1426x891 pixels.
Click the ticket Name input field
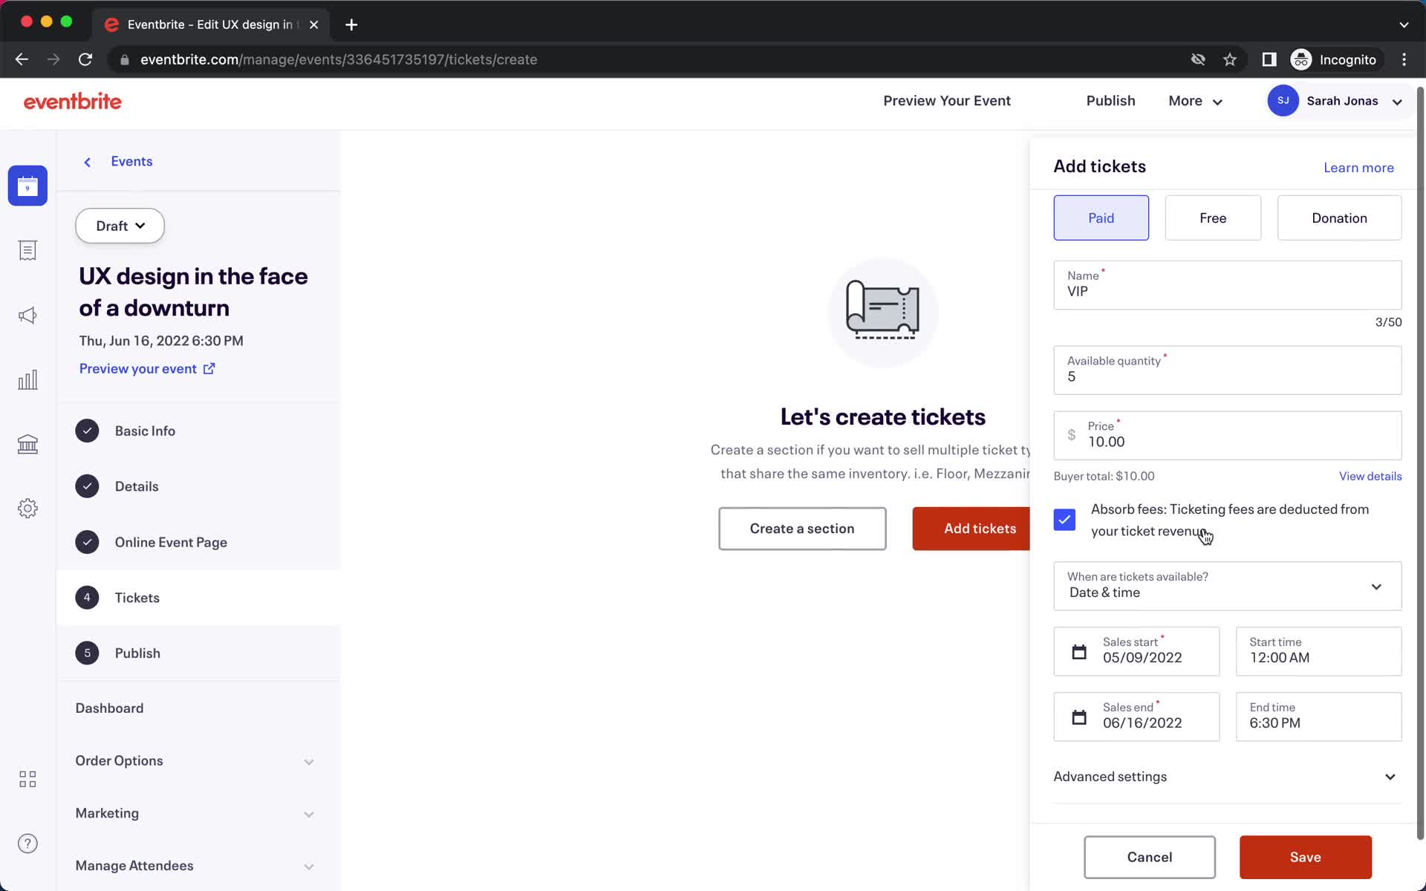pos(1227,285)
